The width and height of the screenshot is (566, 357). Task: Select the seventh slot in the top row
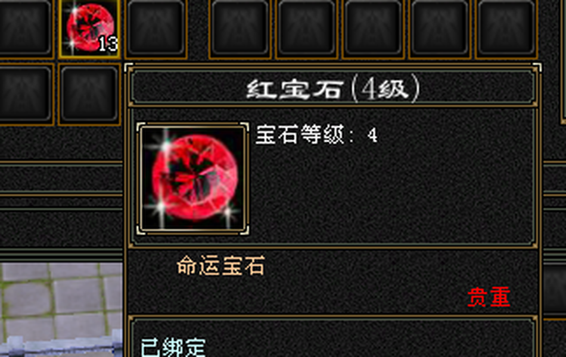(439, 27)
